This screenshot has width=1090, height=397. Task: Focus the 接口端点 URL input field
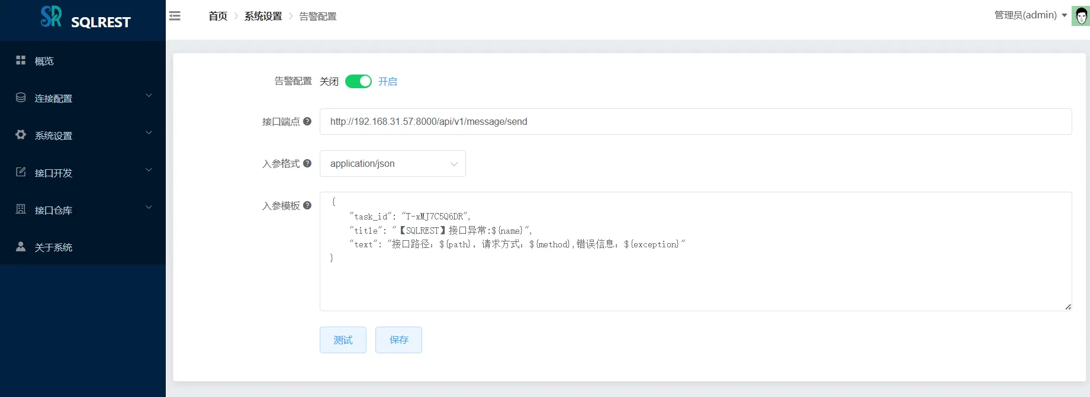696,121
